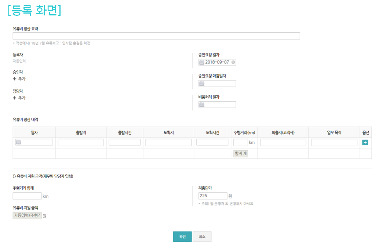Add an approver under 승인자
The height and width of the screenshot is (245, 375).
pyautogui.click(x=19, y=79)
